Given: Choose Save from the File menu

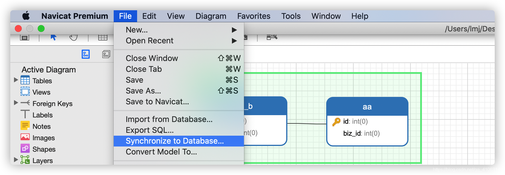Looking at the screenshot, I should 179,80.
